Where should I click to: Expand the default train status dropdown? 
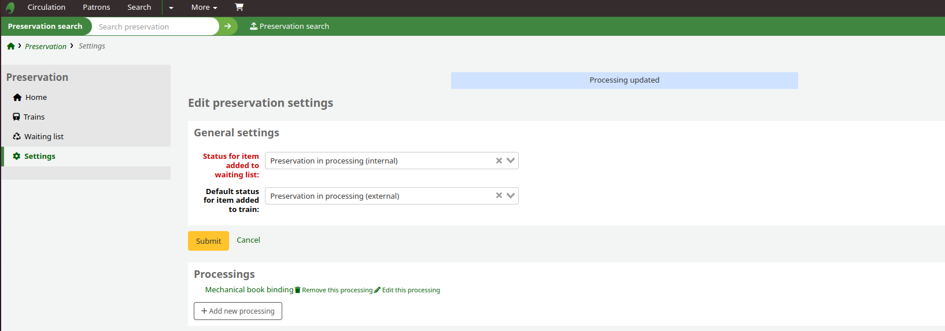click(x=511, y=196)
